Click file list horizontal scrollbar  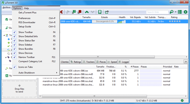tap(94, 96)
